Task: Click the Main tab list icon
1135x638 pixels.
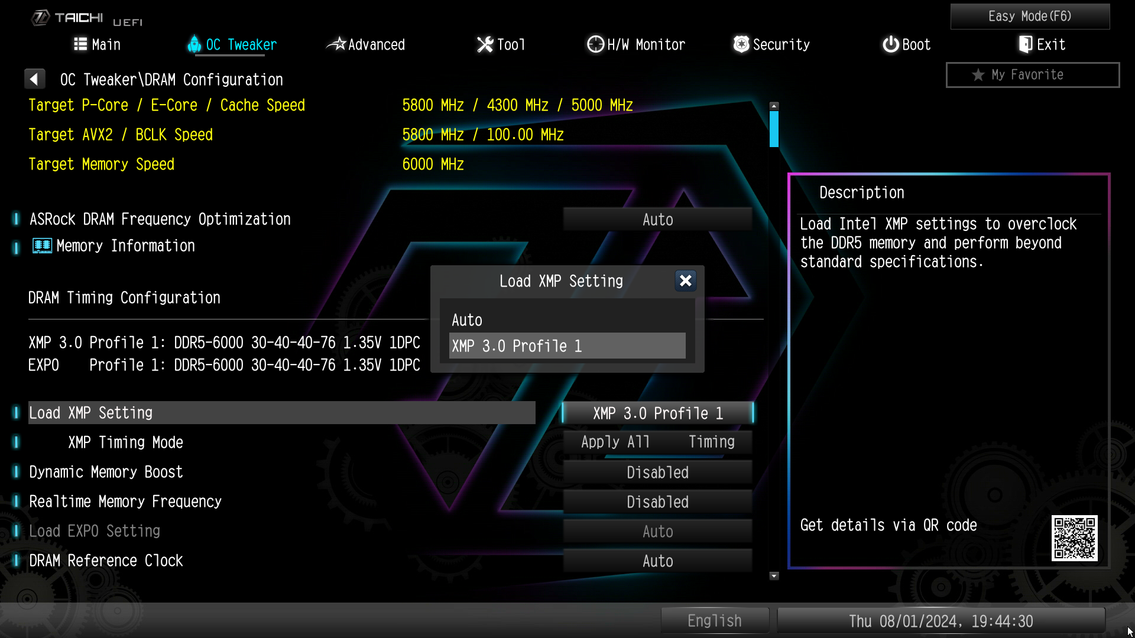Action: (80, 44)
